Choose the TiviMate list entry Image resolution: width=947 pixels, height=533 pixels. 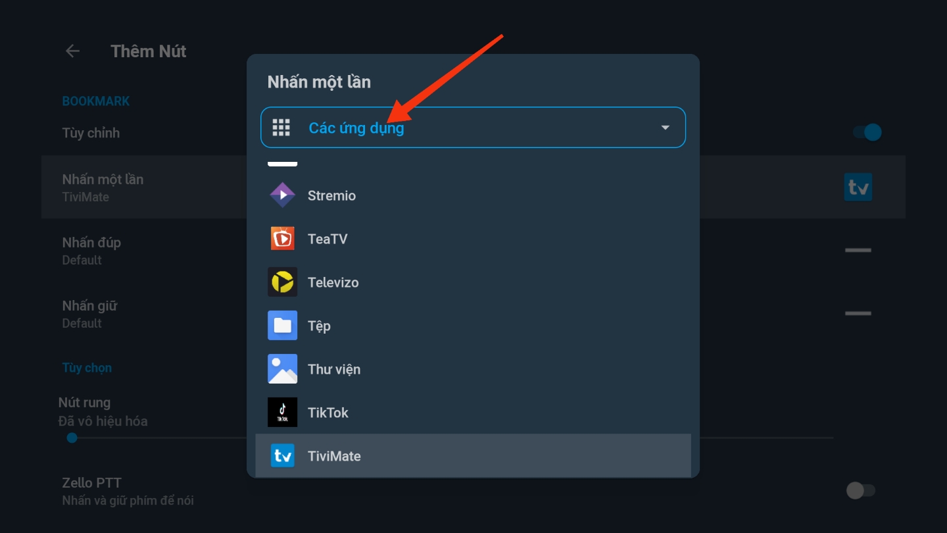point(473,456)
